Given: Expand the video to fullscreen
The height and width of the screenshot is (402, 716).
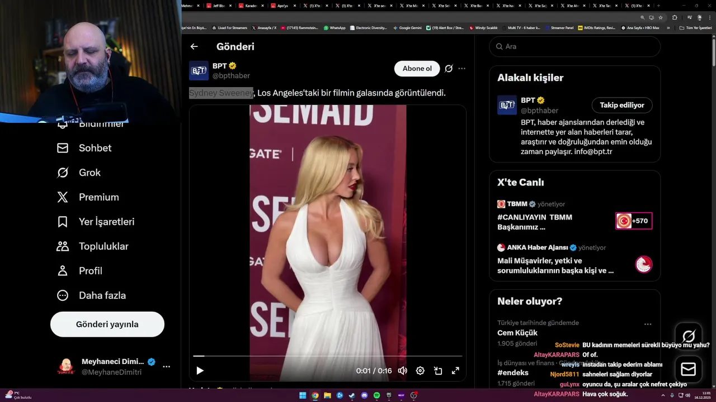Looking at the screenshot, I should [x=455, y=371].
